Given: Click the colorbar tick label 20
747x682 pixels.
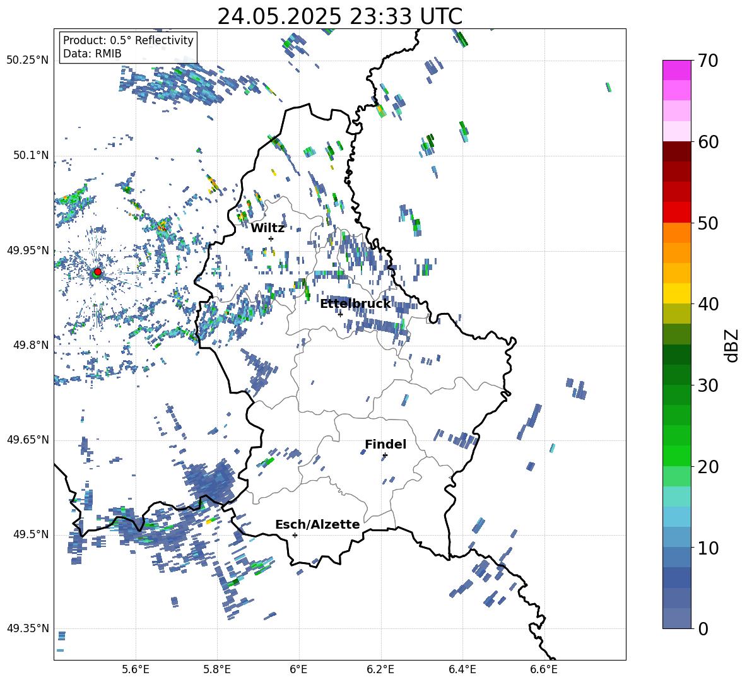Looking at the screenshot, I should click(708, 467).
